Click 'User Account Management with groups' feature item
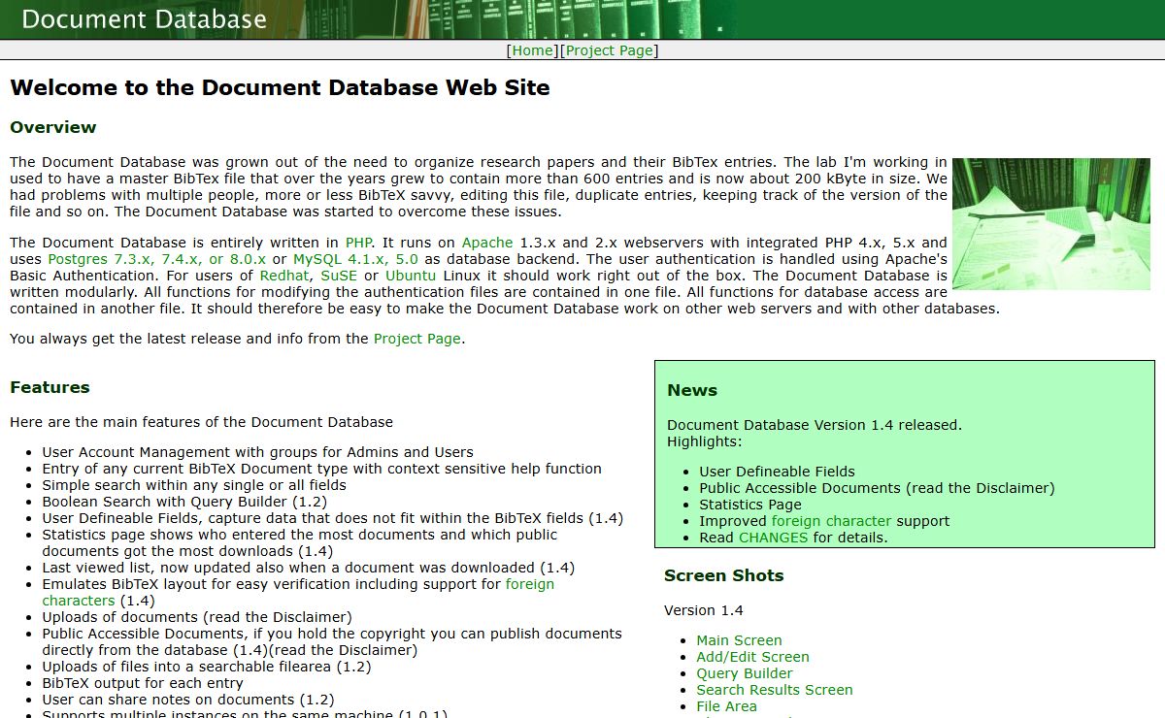The image size is (1165, 718). [x=257, y=452]
